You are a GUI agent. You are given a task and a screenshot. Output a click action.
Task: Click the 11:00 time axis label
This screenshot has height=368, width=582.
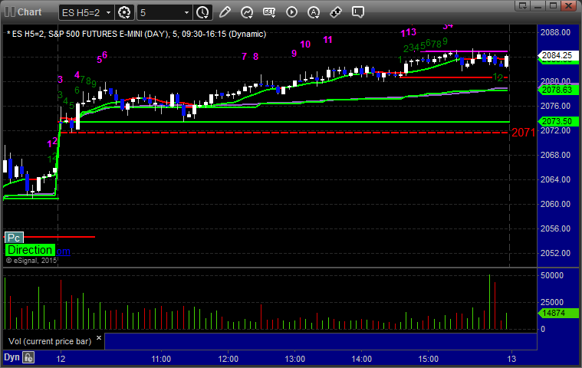click(x=161, y=359)
